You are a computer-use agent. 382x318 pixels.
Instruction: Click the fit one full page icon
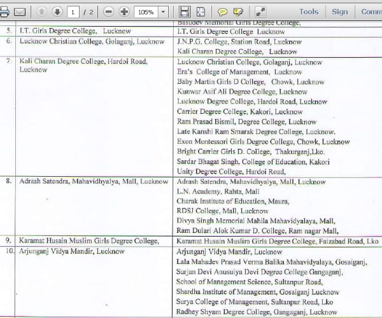(201, 11)
